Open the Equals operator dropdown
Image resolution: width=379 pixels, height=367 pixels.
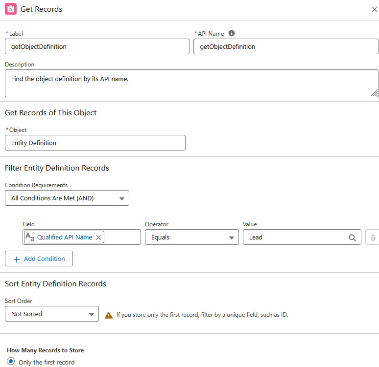tap(191, 237)
